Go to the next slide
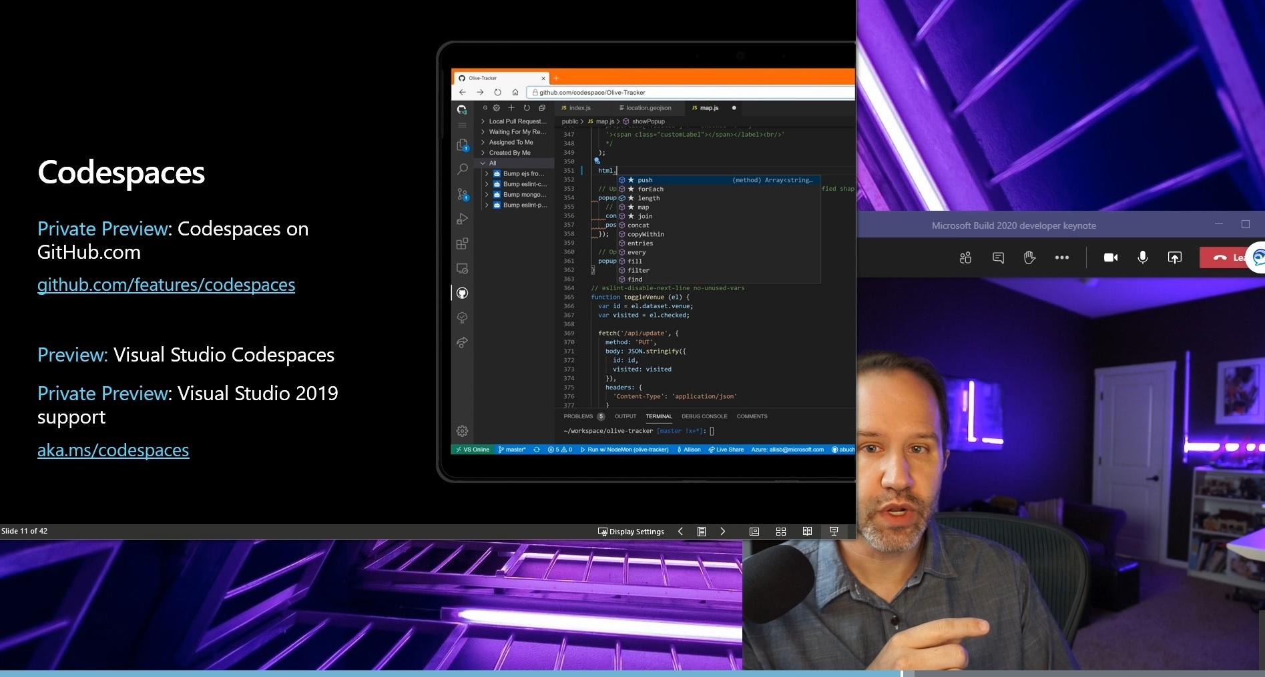The height and width of the screenshot is (677, 1265). (x=722, y=532)
